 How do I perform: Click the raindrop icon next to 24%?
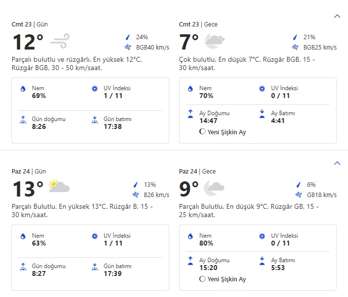coord(128,37)
